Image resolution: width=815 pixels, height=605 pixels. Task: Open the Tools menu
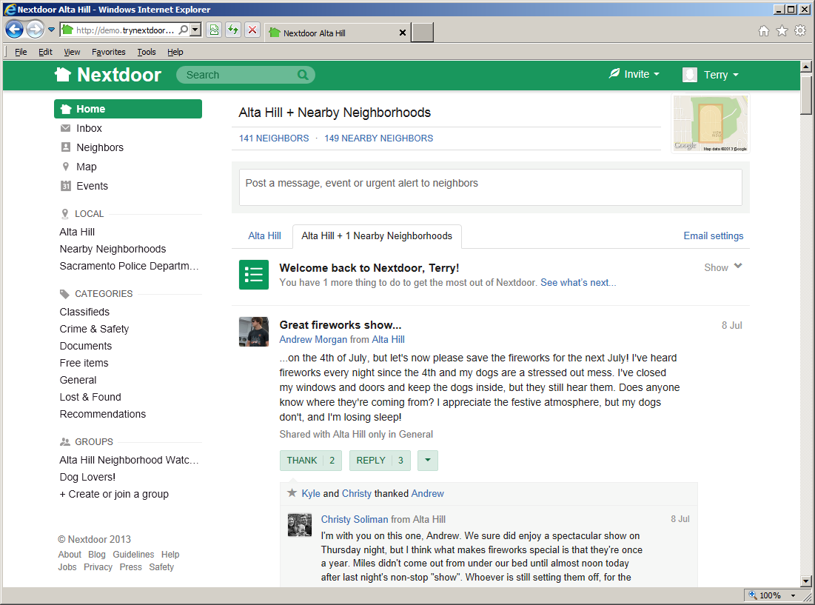[147, 52]
